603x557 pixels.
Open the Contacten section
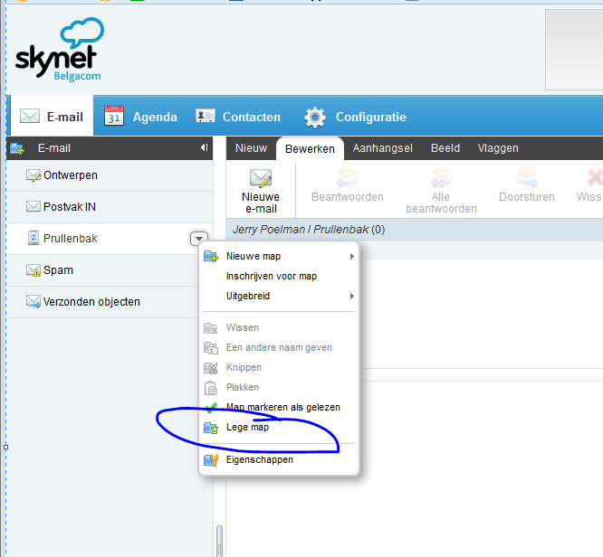[x=239, y=117]
